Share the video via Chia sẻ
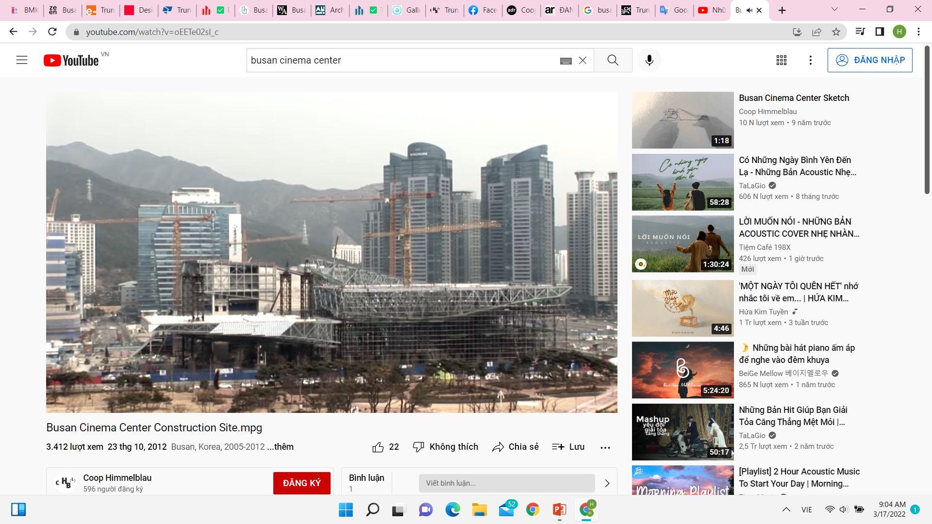Image resolution: width=932 pixels, height=524 pixels. pyautogui.click(x=515, y=447)
